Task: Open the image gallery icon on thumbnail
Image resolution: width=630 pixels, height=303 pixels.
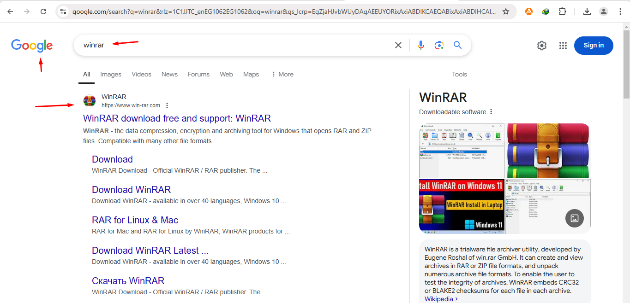Action: click(x=575, y=218)
